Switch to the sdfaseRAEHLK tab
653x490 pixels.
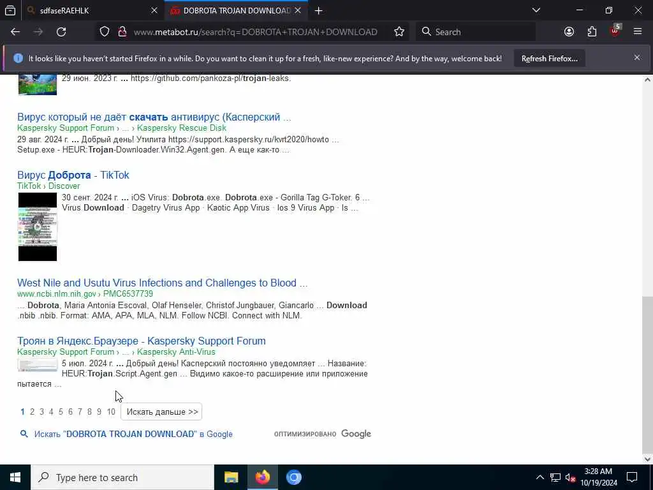coord(92,10)
